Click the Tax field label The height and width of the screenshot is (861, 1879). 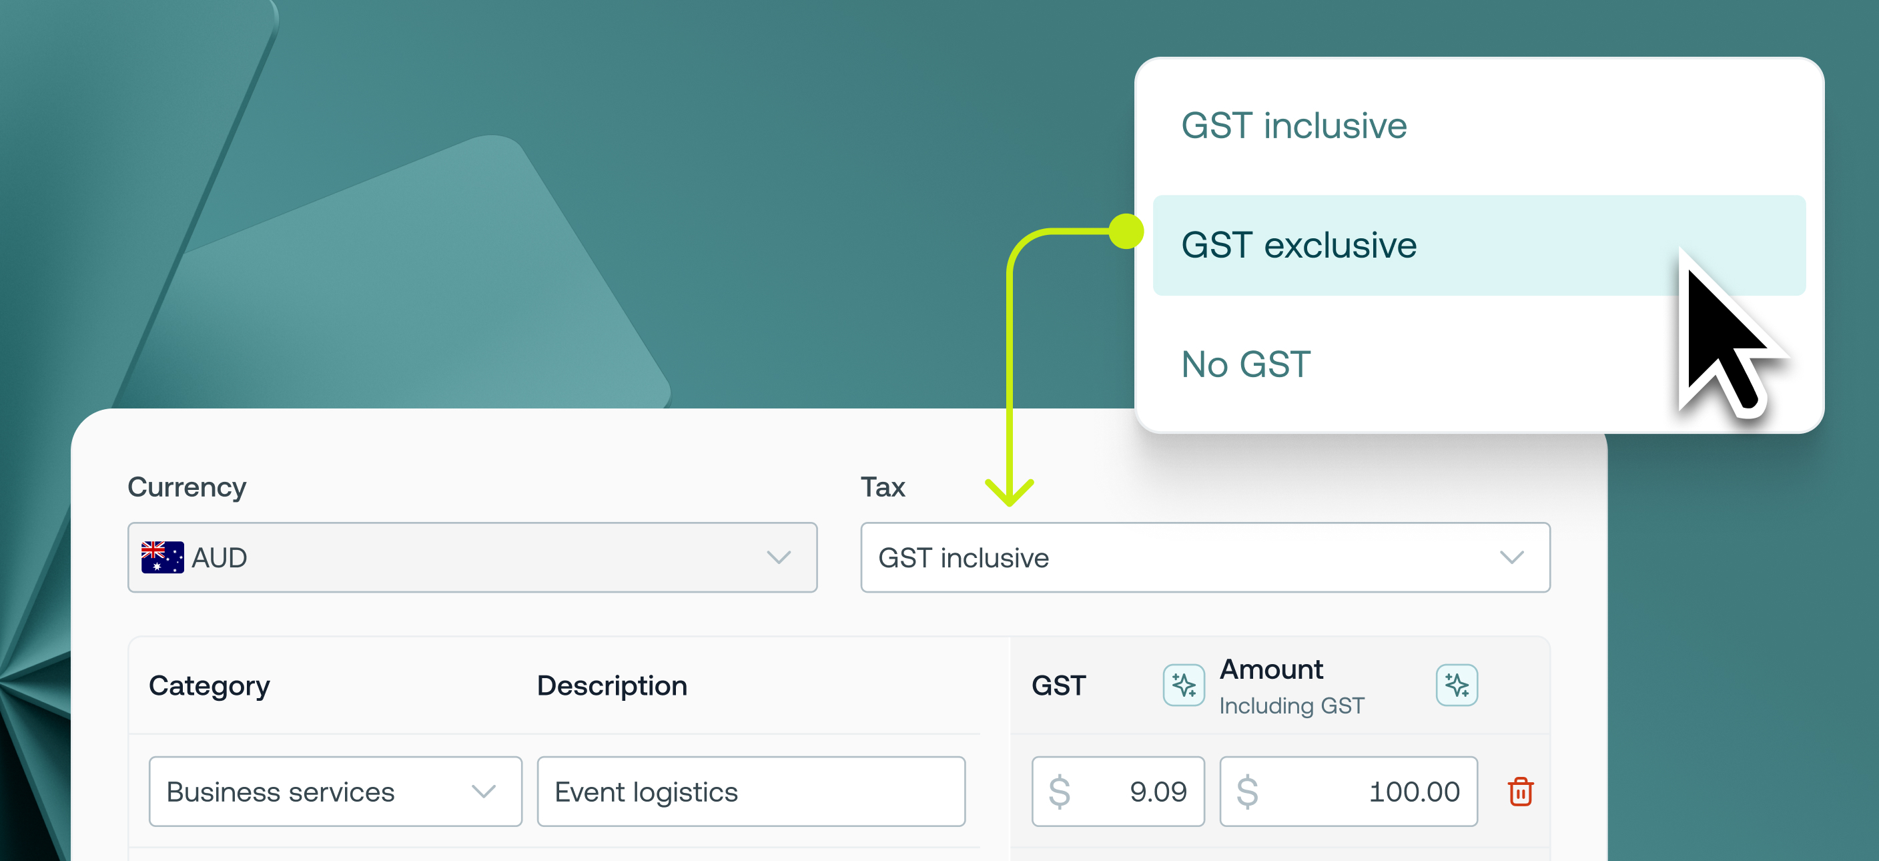pyautogui.click(x=883, y=487)
